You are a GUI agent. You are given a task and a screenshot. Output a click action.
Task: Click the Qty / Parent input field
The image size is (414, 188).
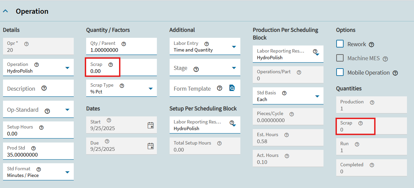coord(121,50)
